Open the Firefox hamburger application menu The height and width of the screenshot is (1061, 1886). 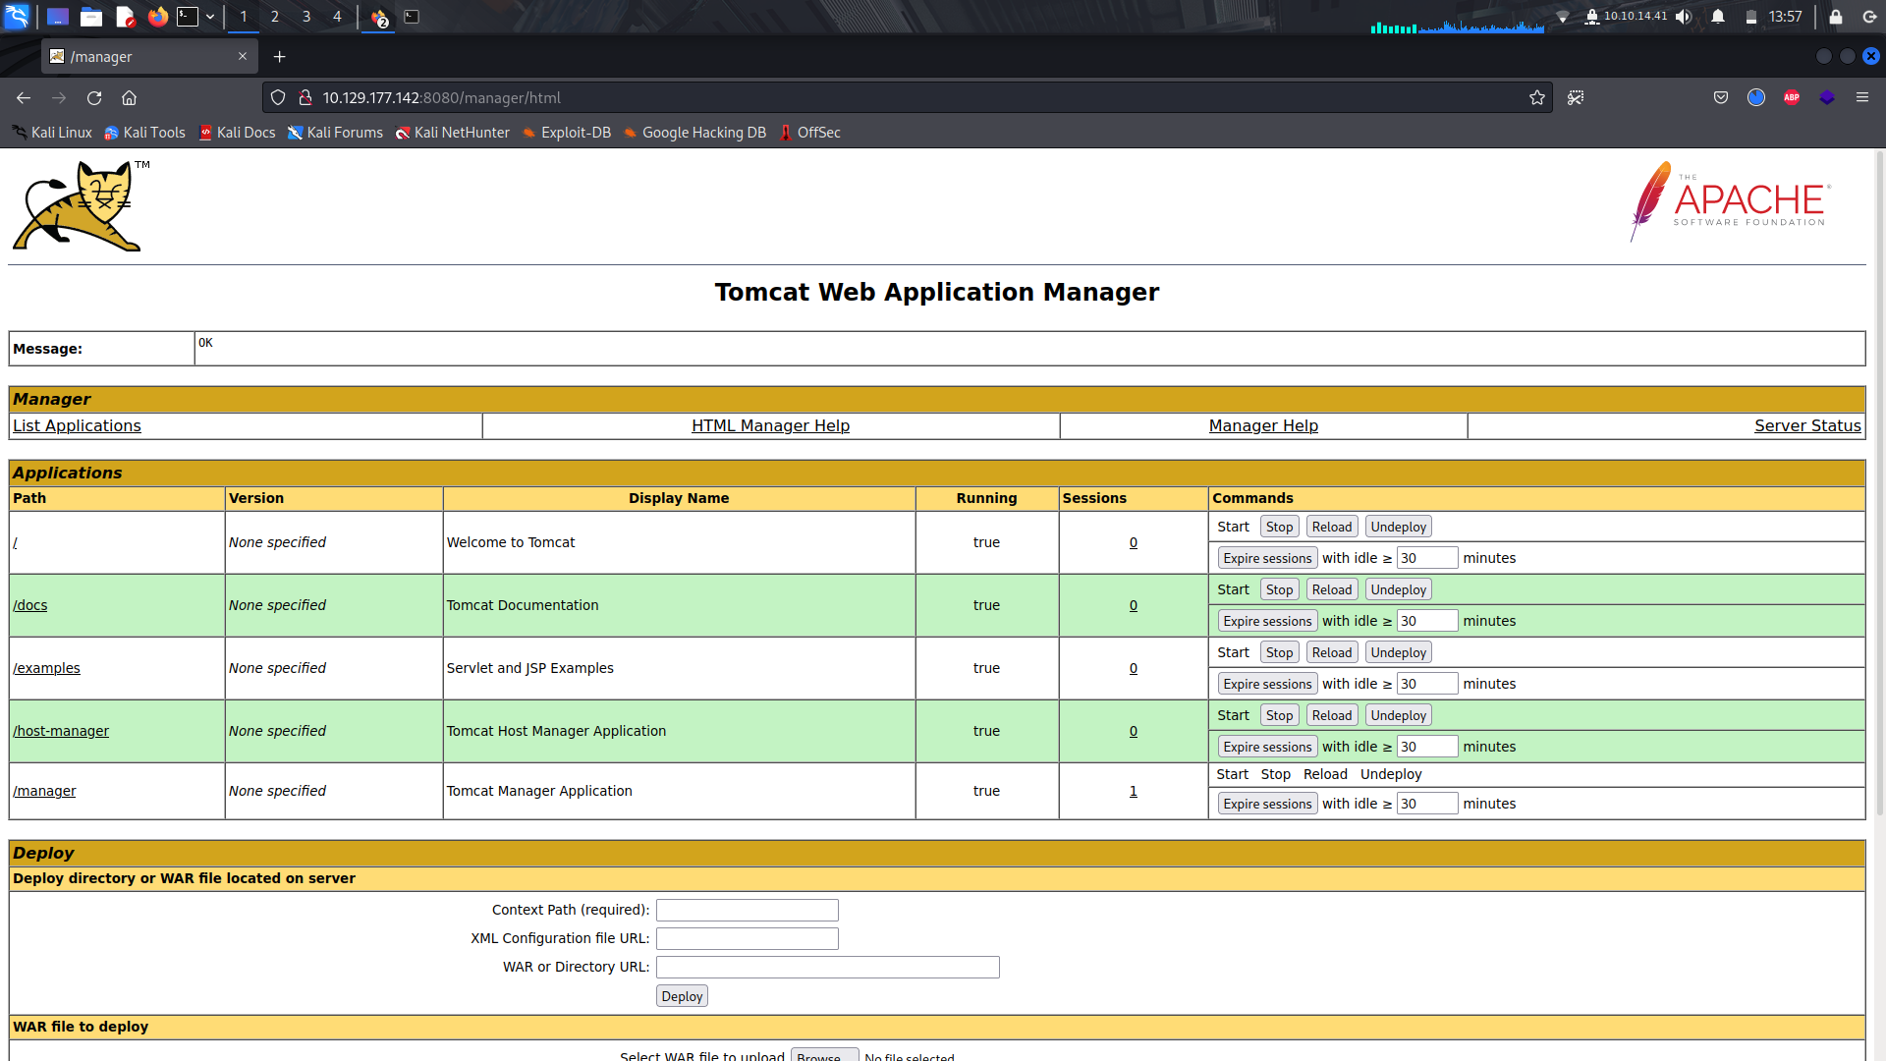point(1862,97)
